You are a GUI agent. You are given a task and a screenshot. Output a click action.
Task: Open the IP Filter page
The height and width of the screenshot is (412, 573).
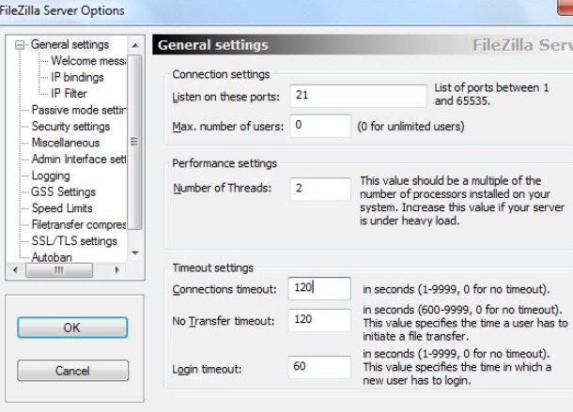point(69,94)
